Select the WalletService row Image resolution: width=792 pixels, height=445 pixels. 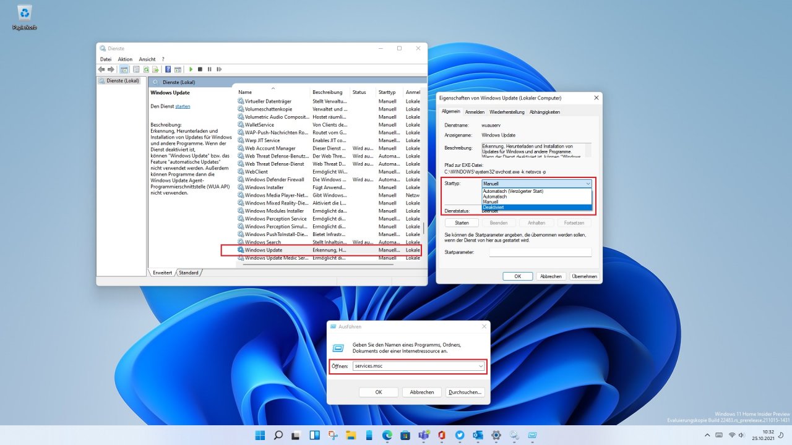(329, 124)
